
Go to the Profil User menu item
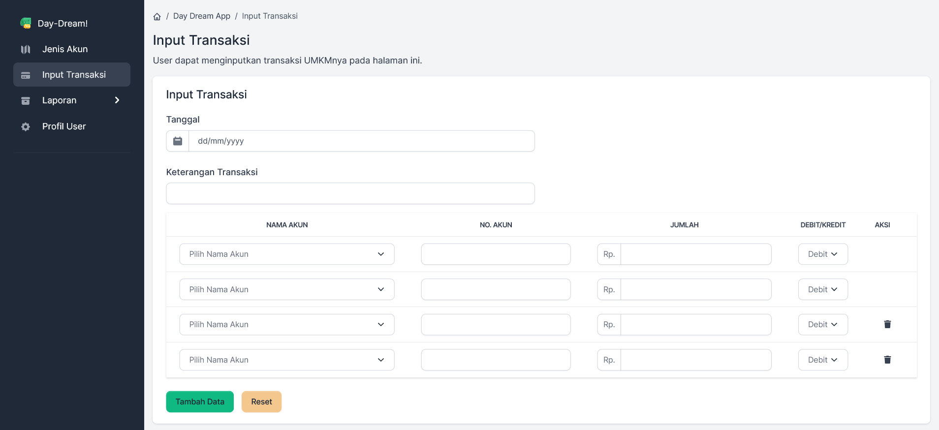pos(72,126)
